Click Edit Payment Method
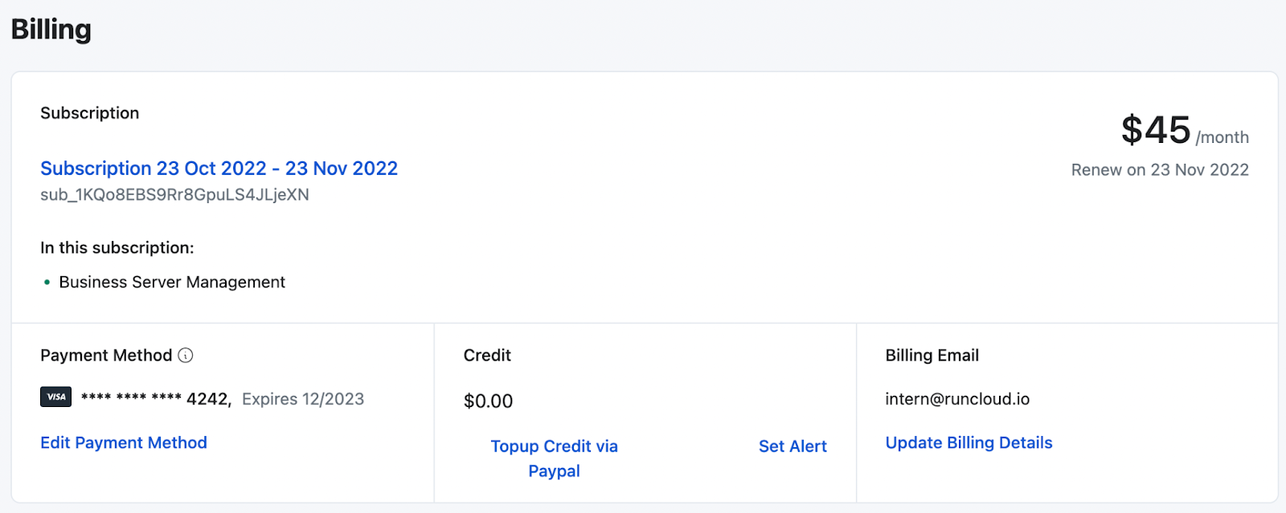 coord(124,443)
